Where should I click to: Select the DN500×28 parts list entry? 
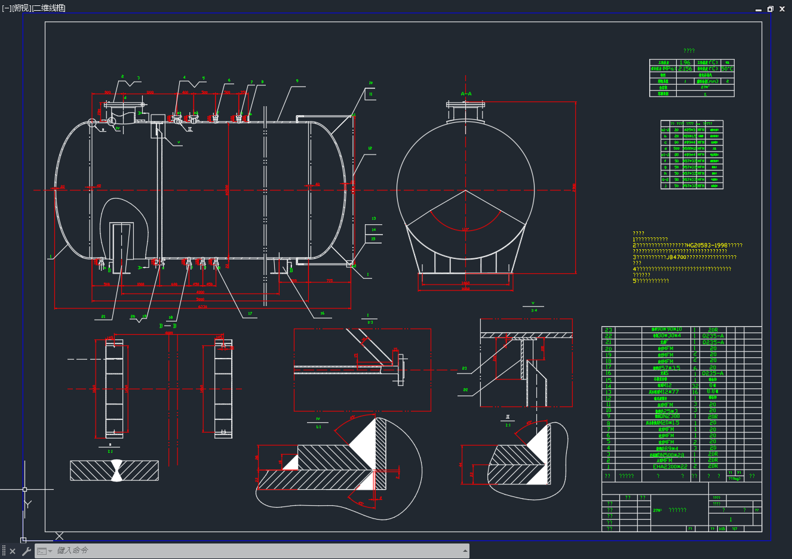[x=667, y=455]
